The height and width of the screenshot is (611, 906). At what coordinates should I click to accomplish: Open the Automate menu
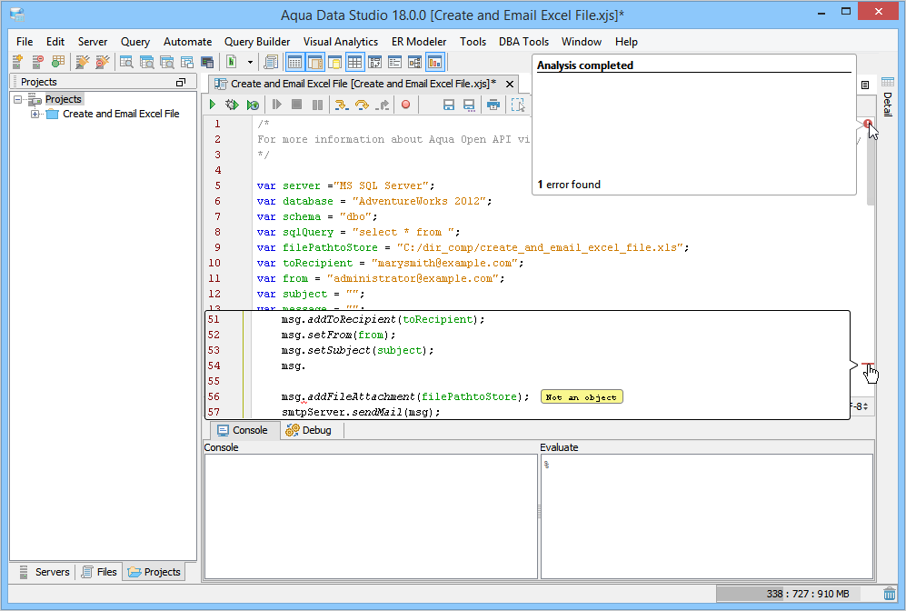(187, 42)
